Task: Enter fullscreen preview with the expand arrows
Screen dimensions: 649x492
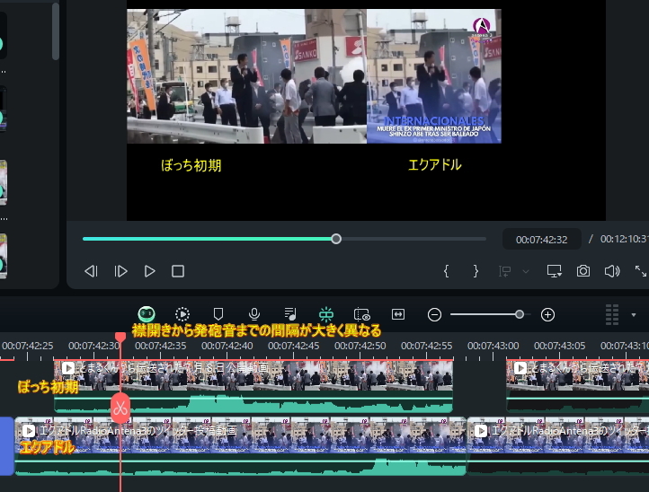Action: coord(641,271)
